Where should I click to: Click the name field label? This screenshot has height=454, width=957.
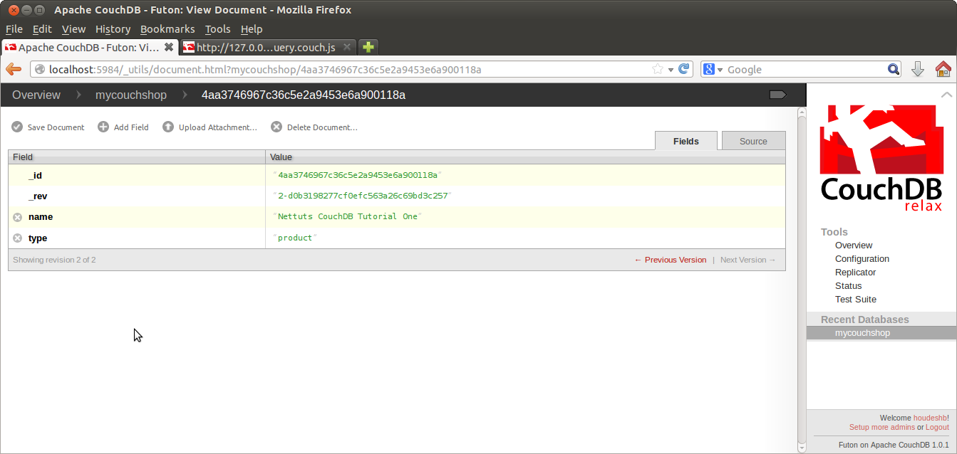(x=41, y=217)
